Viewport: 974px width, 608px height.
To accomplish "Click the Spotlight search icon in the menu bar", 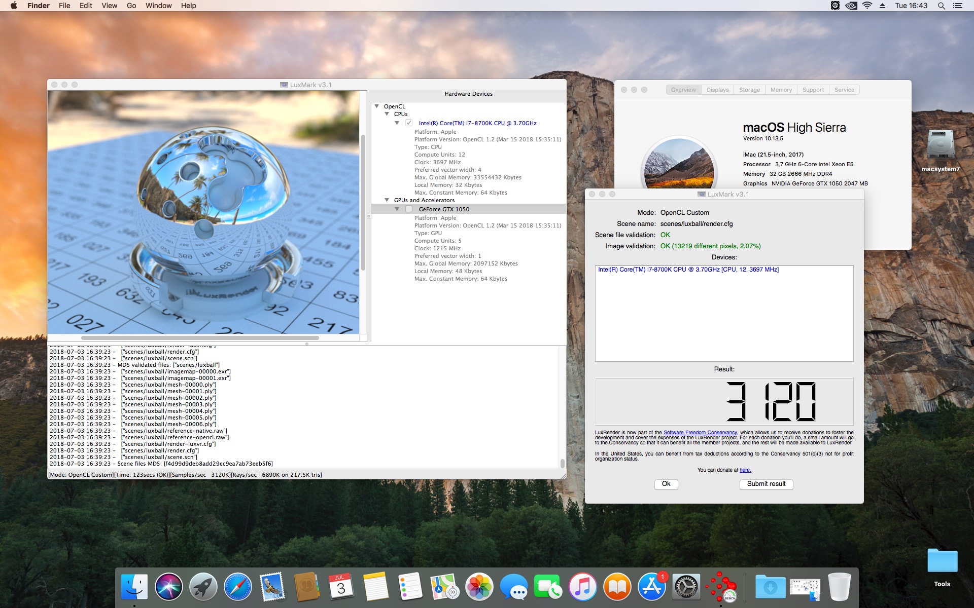I will pyautogui.click(x=941, y=6).
